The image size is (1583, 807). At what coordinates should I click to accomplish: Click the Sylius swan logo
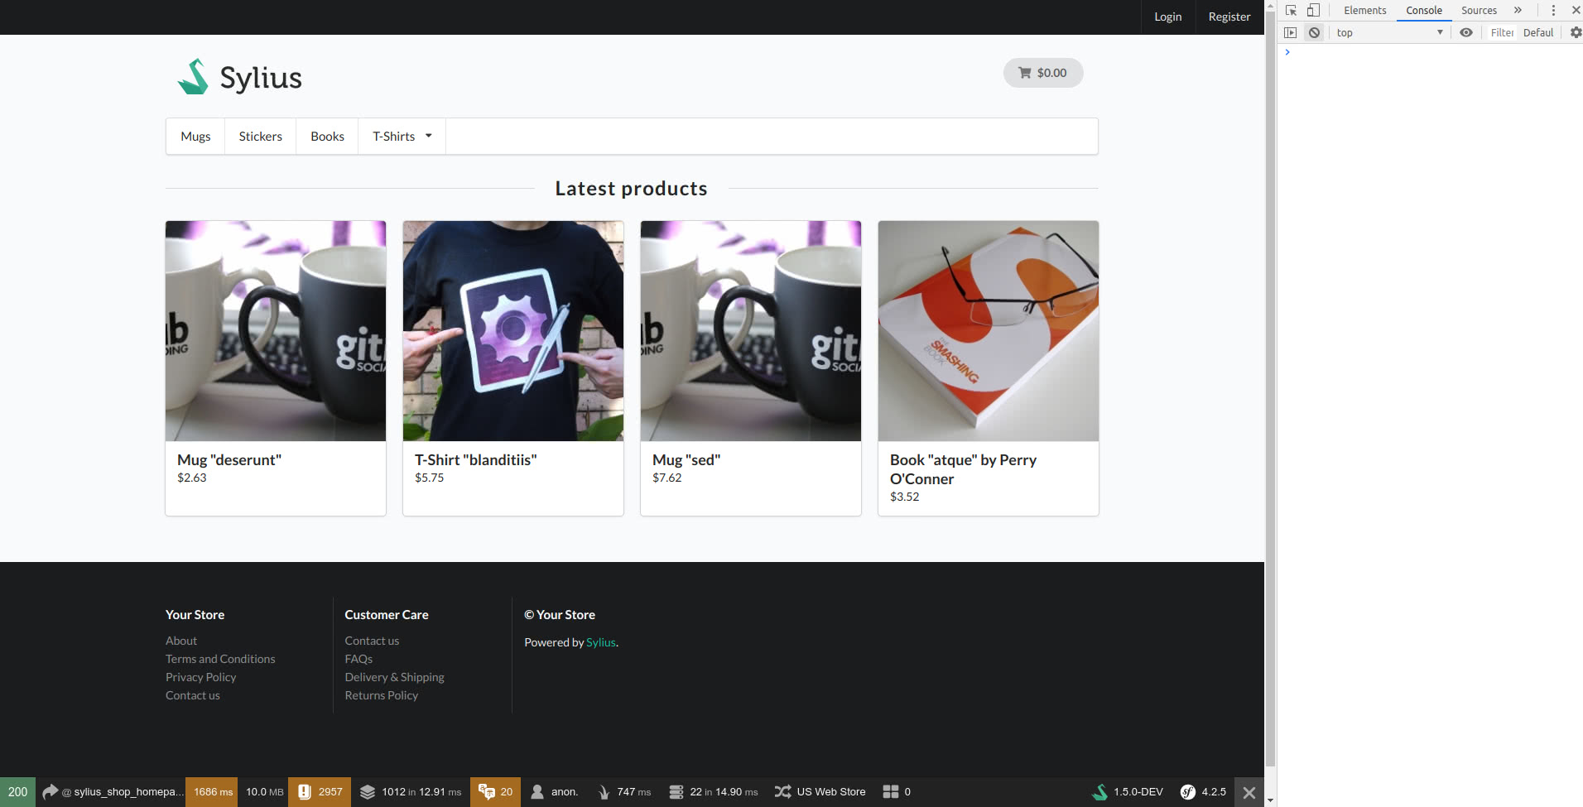point(193,77)
